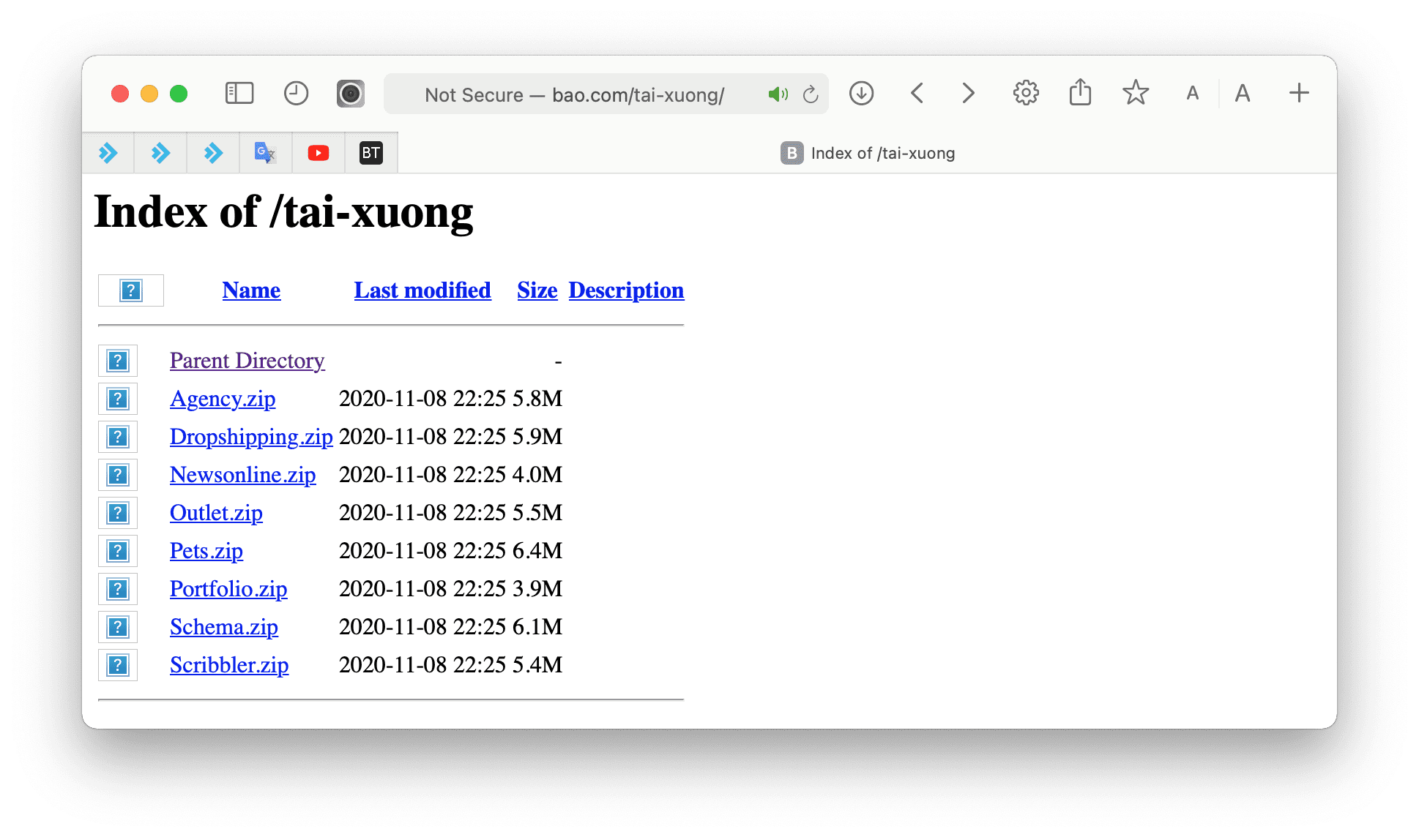Select the Index of /tai-xuong tab
Image resolution: width=1419 pixels, height=837 pixels.
click(x=868, y=152)
